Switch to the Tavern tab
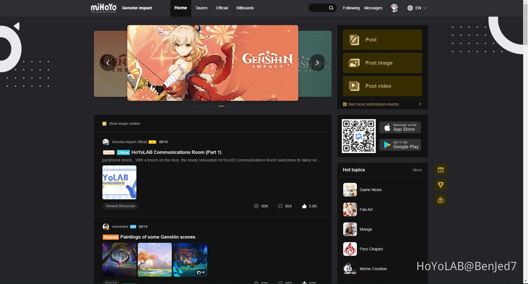 click(x=201, y=8)
